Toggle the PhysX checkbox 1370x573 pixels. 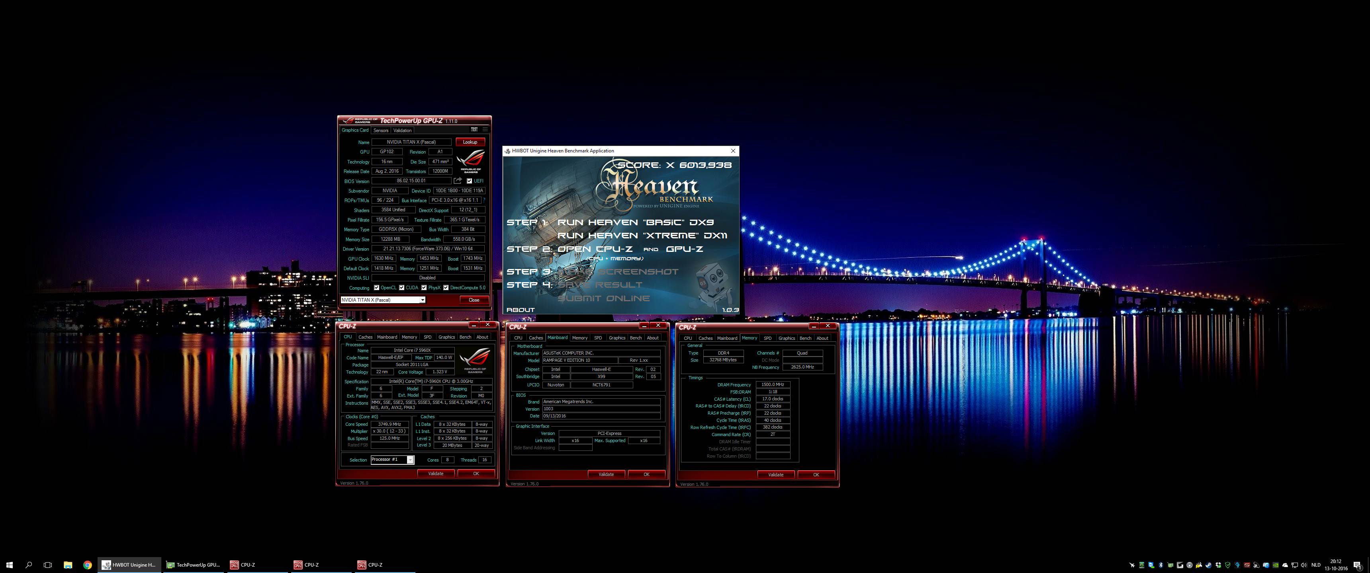click(x=424, y=288)
